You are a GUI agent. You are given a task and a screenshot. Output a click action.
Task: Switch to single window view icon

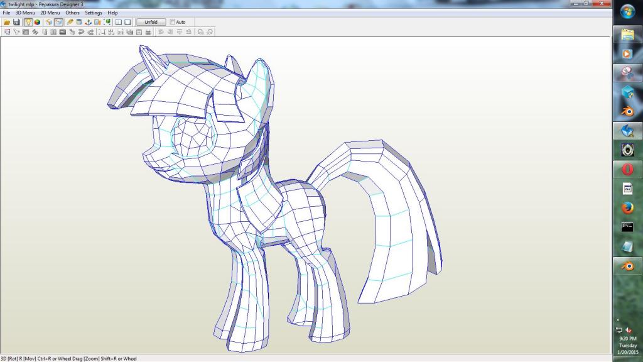click(x=128, y=22)
